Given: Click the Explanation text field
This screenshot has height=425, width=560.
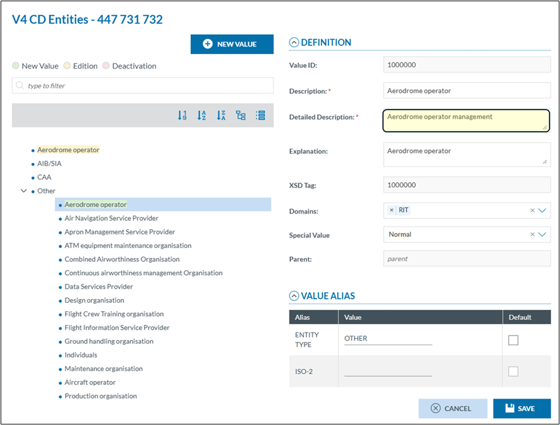Looking at the screenshot, I should (466, 155).
